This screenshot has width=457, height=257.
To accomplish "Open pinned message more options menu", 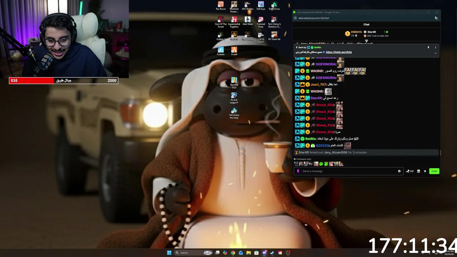I will tap(435, 47).
